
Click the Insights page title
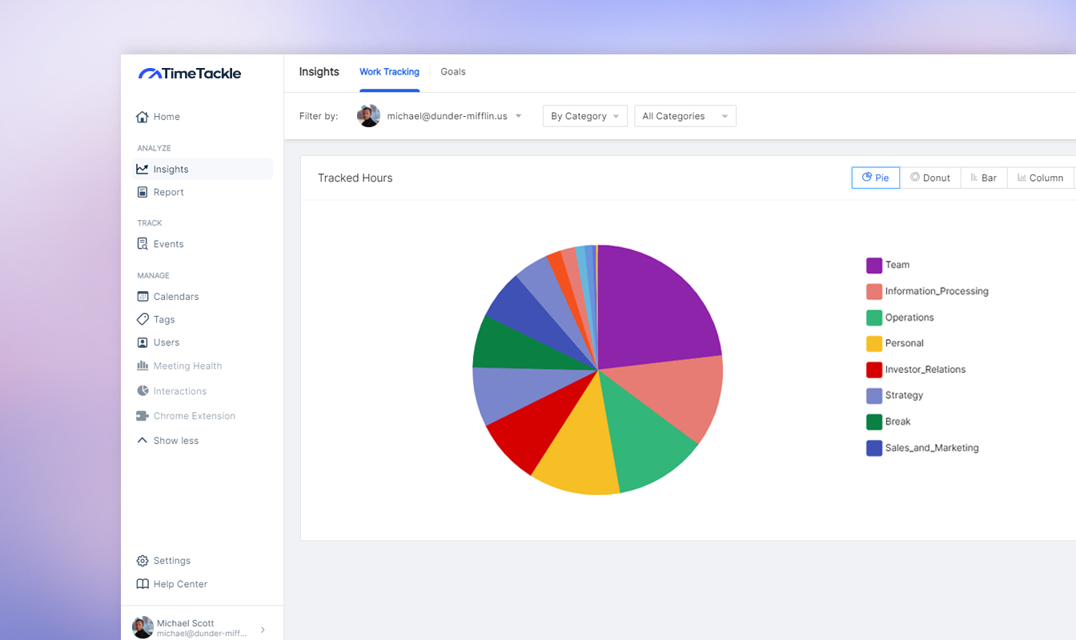(319, 72)
